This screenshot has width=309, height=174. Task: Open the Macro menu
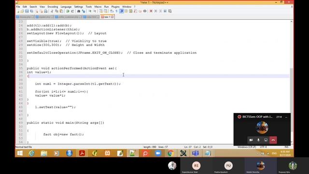coord(98,7)
